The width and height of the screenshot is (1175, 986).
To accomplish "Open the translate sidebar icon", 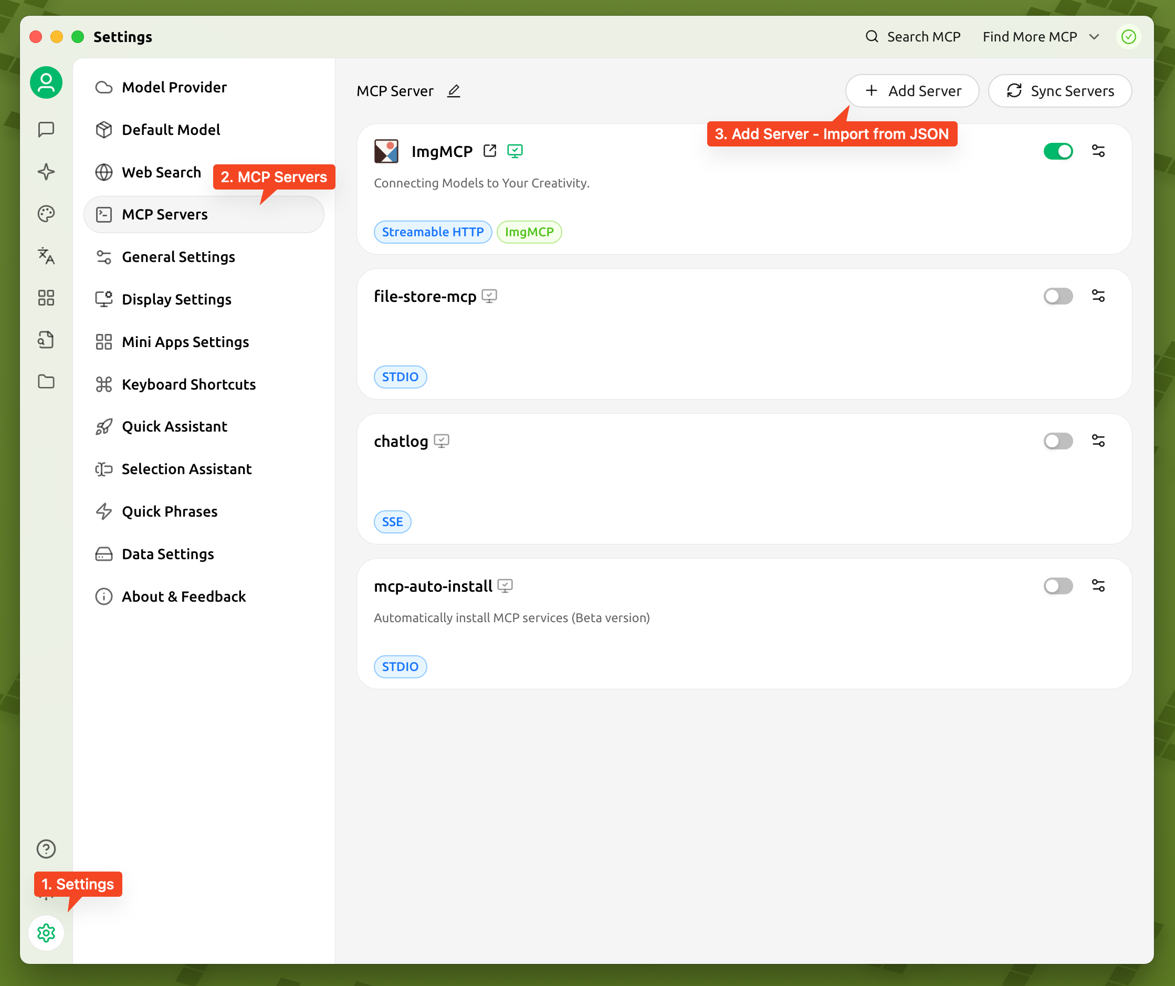I will tap(46, 256).
